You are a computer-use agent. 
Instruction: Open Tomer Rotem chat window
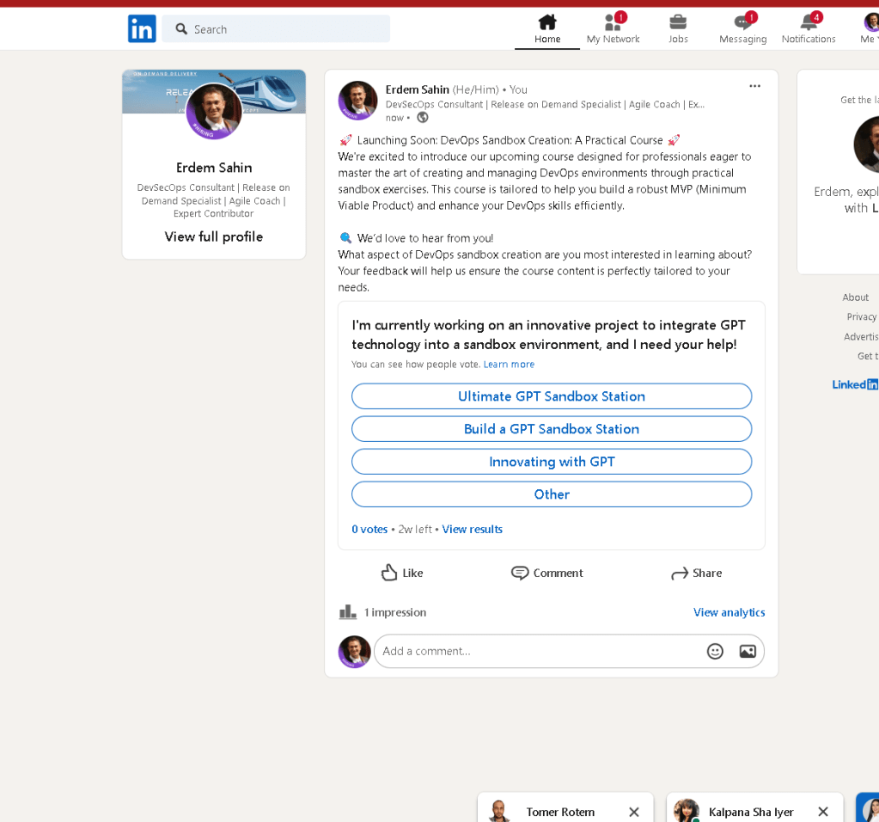560,812
